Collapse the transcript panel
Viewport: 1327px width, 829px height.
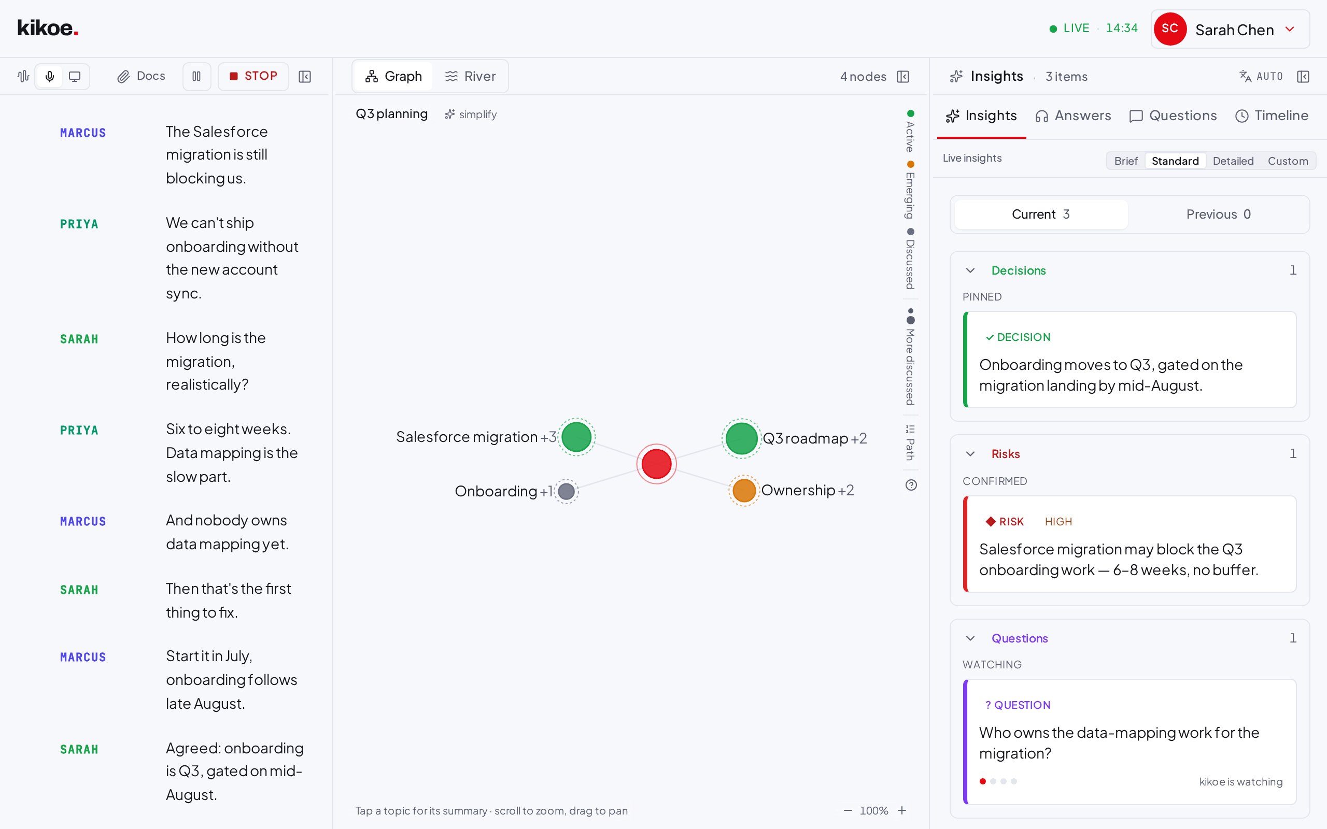[305, 76]
